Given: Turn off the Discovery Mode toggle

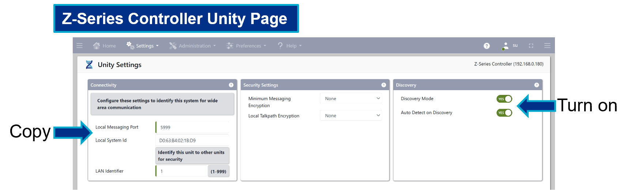Looking at the screenshot, I should tap(504, 99).
